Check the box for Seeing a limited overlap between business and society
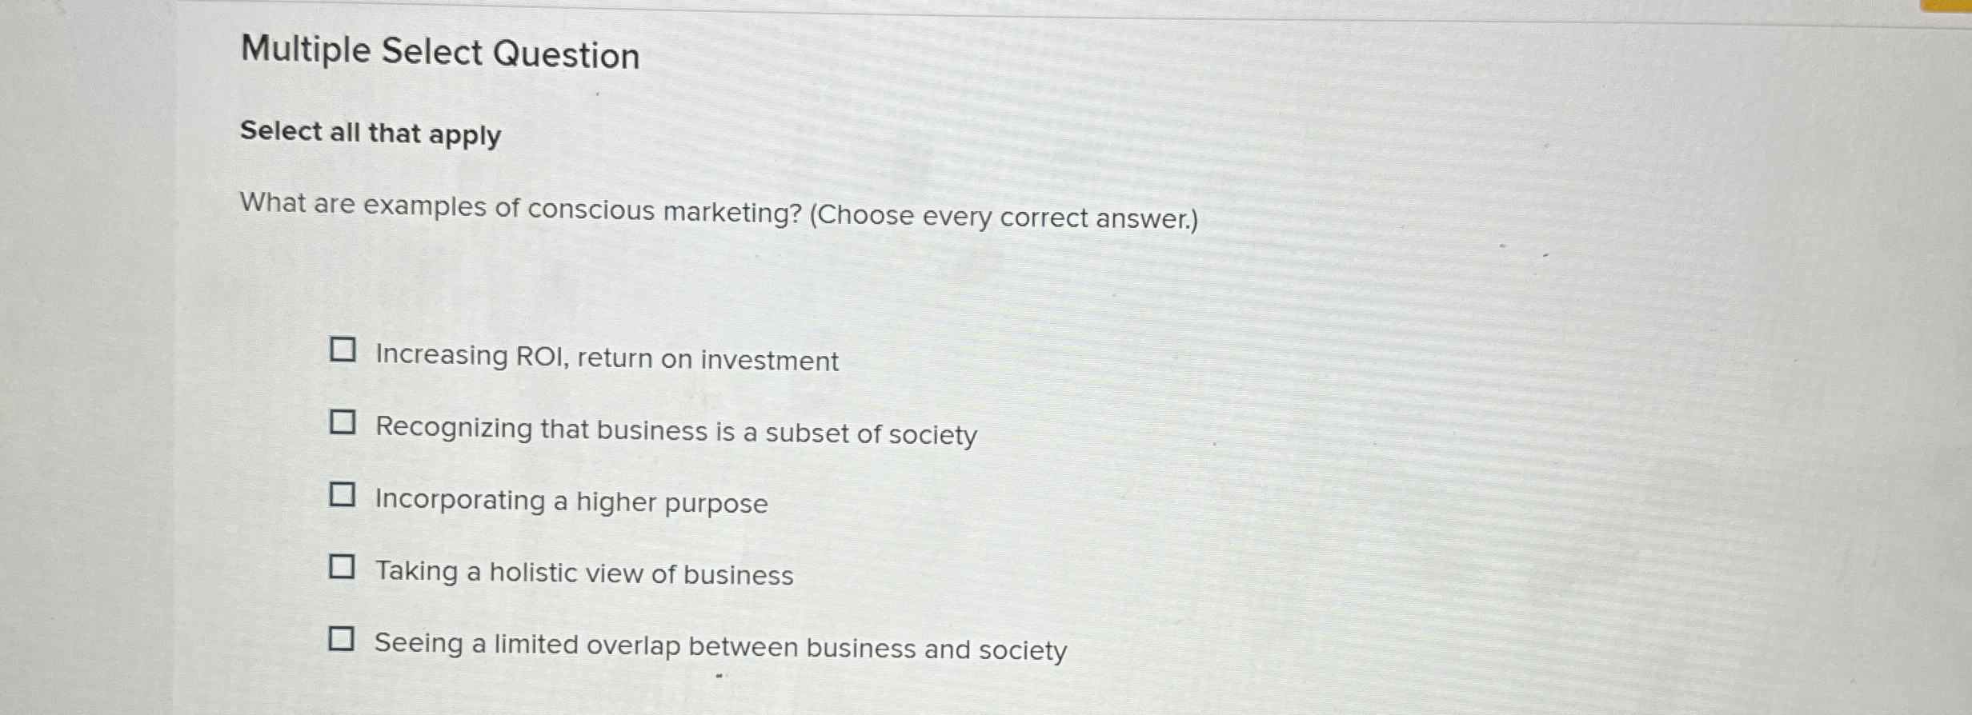Screen dimensions: 1972x715 [343, 639]
